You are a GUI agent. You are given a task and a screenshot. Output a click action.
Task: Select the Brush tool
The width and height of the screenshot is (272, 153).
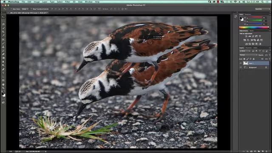(x=3, y=43)
